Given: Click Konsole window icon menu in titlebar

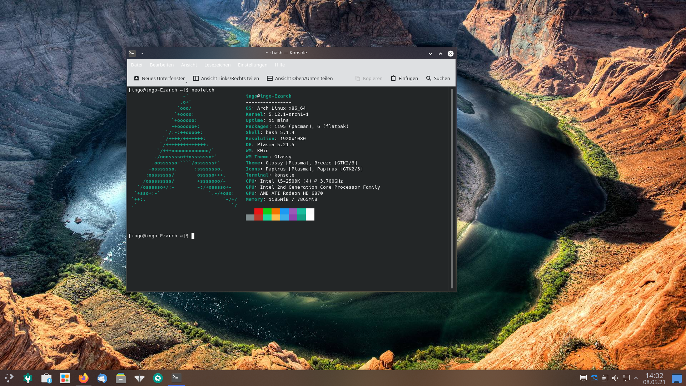Looking at the screenshot, I should point(132,53).
